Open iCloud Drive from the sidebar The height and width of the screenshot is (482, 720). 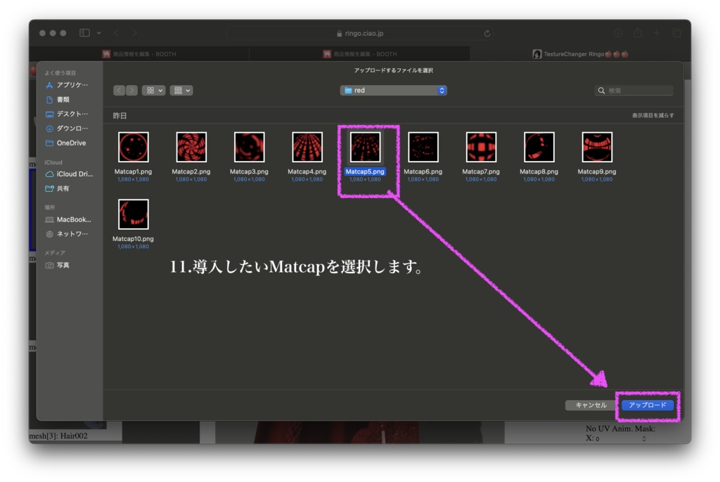[x=70, y=174]
